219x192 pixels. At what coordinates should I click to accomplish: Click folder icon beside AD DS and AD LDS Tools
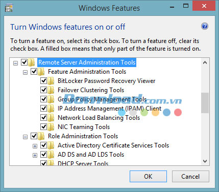point(51,155)
